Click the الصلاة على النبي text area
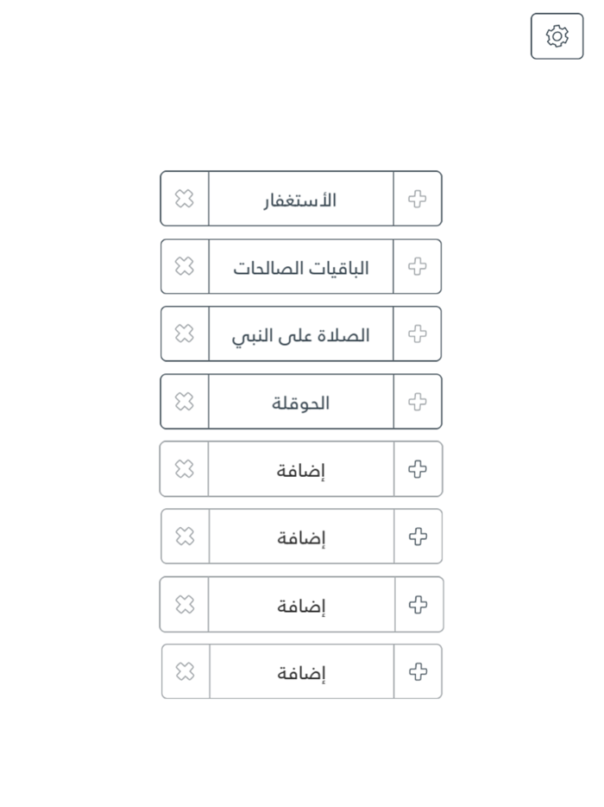The width and height of the screenshot is (604, 807). 299,334
